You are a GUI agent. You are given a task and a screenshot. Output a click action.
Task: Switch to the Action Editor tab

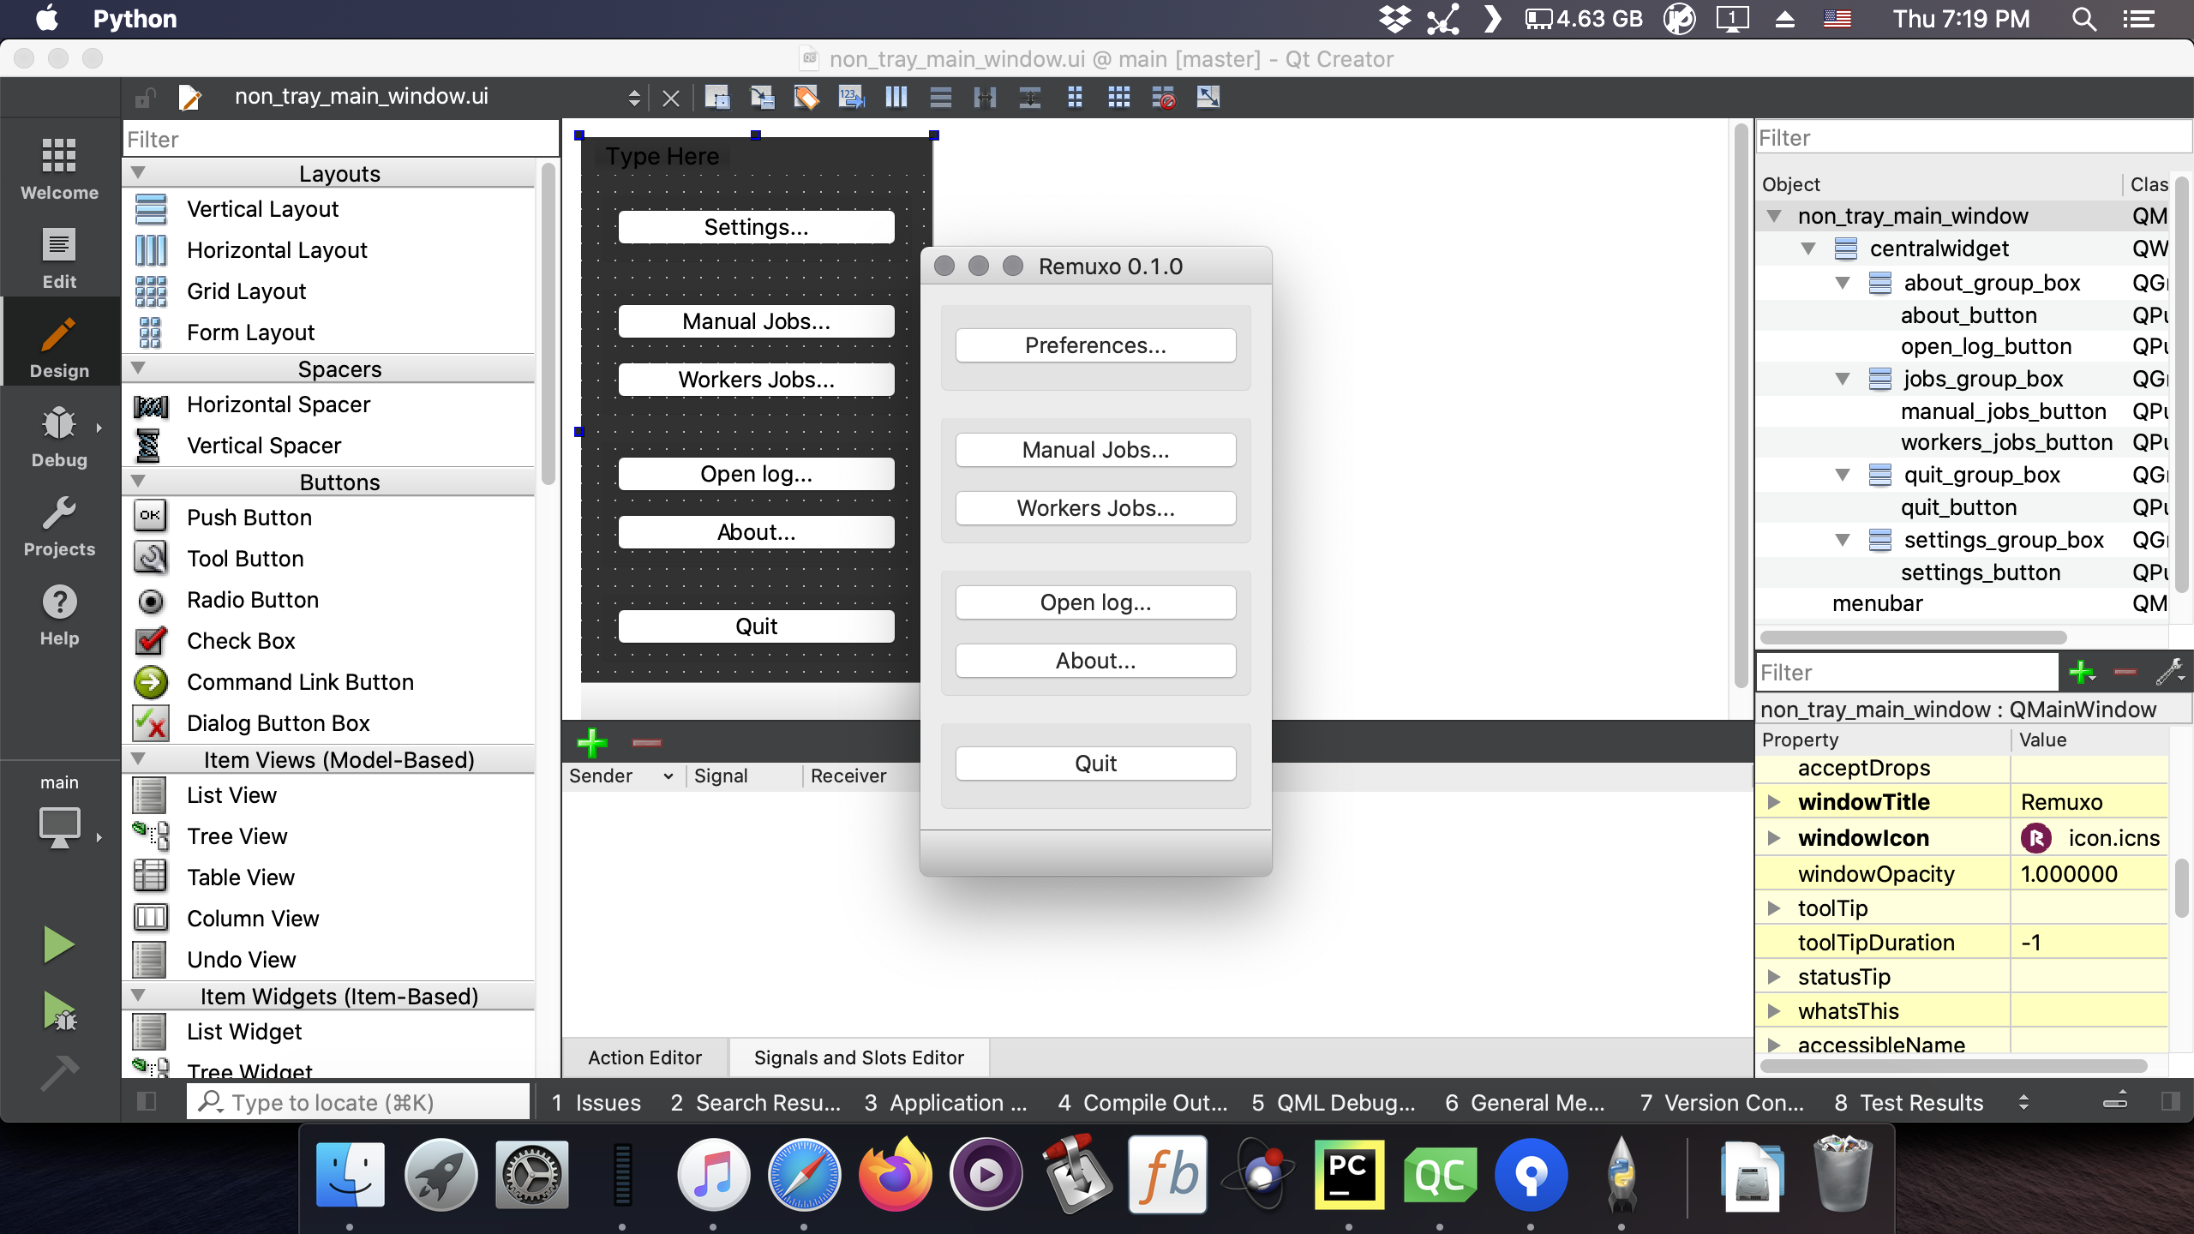tap(644, 1057)
